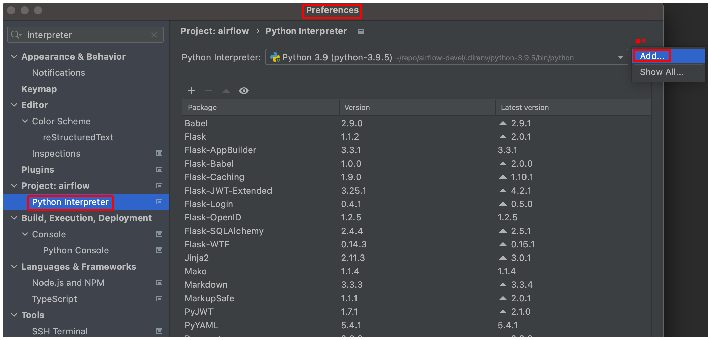Open Node.js and NPM settings
The height and width of the screenshot is (340, 711).
[68, 283]
